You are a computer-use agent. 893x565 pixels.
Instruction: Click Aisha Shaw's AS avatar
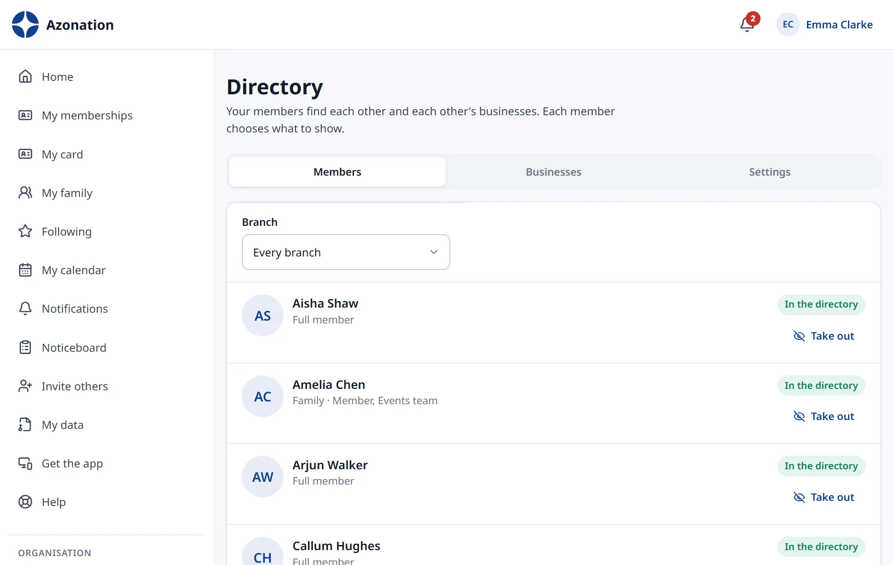[x=262, y=315]
